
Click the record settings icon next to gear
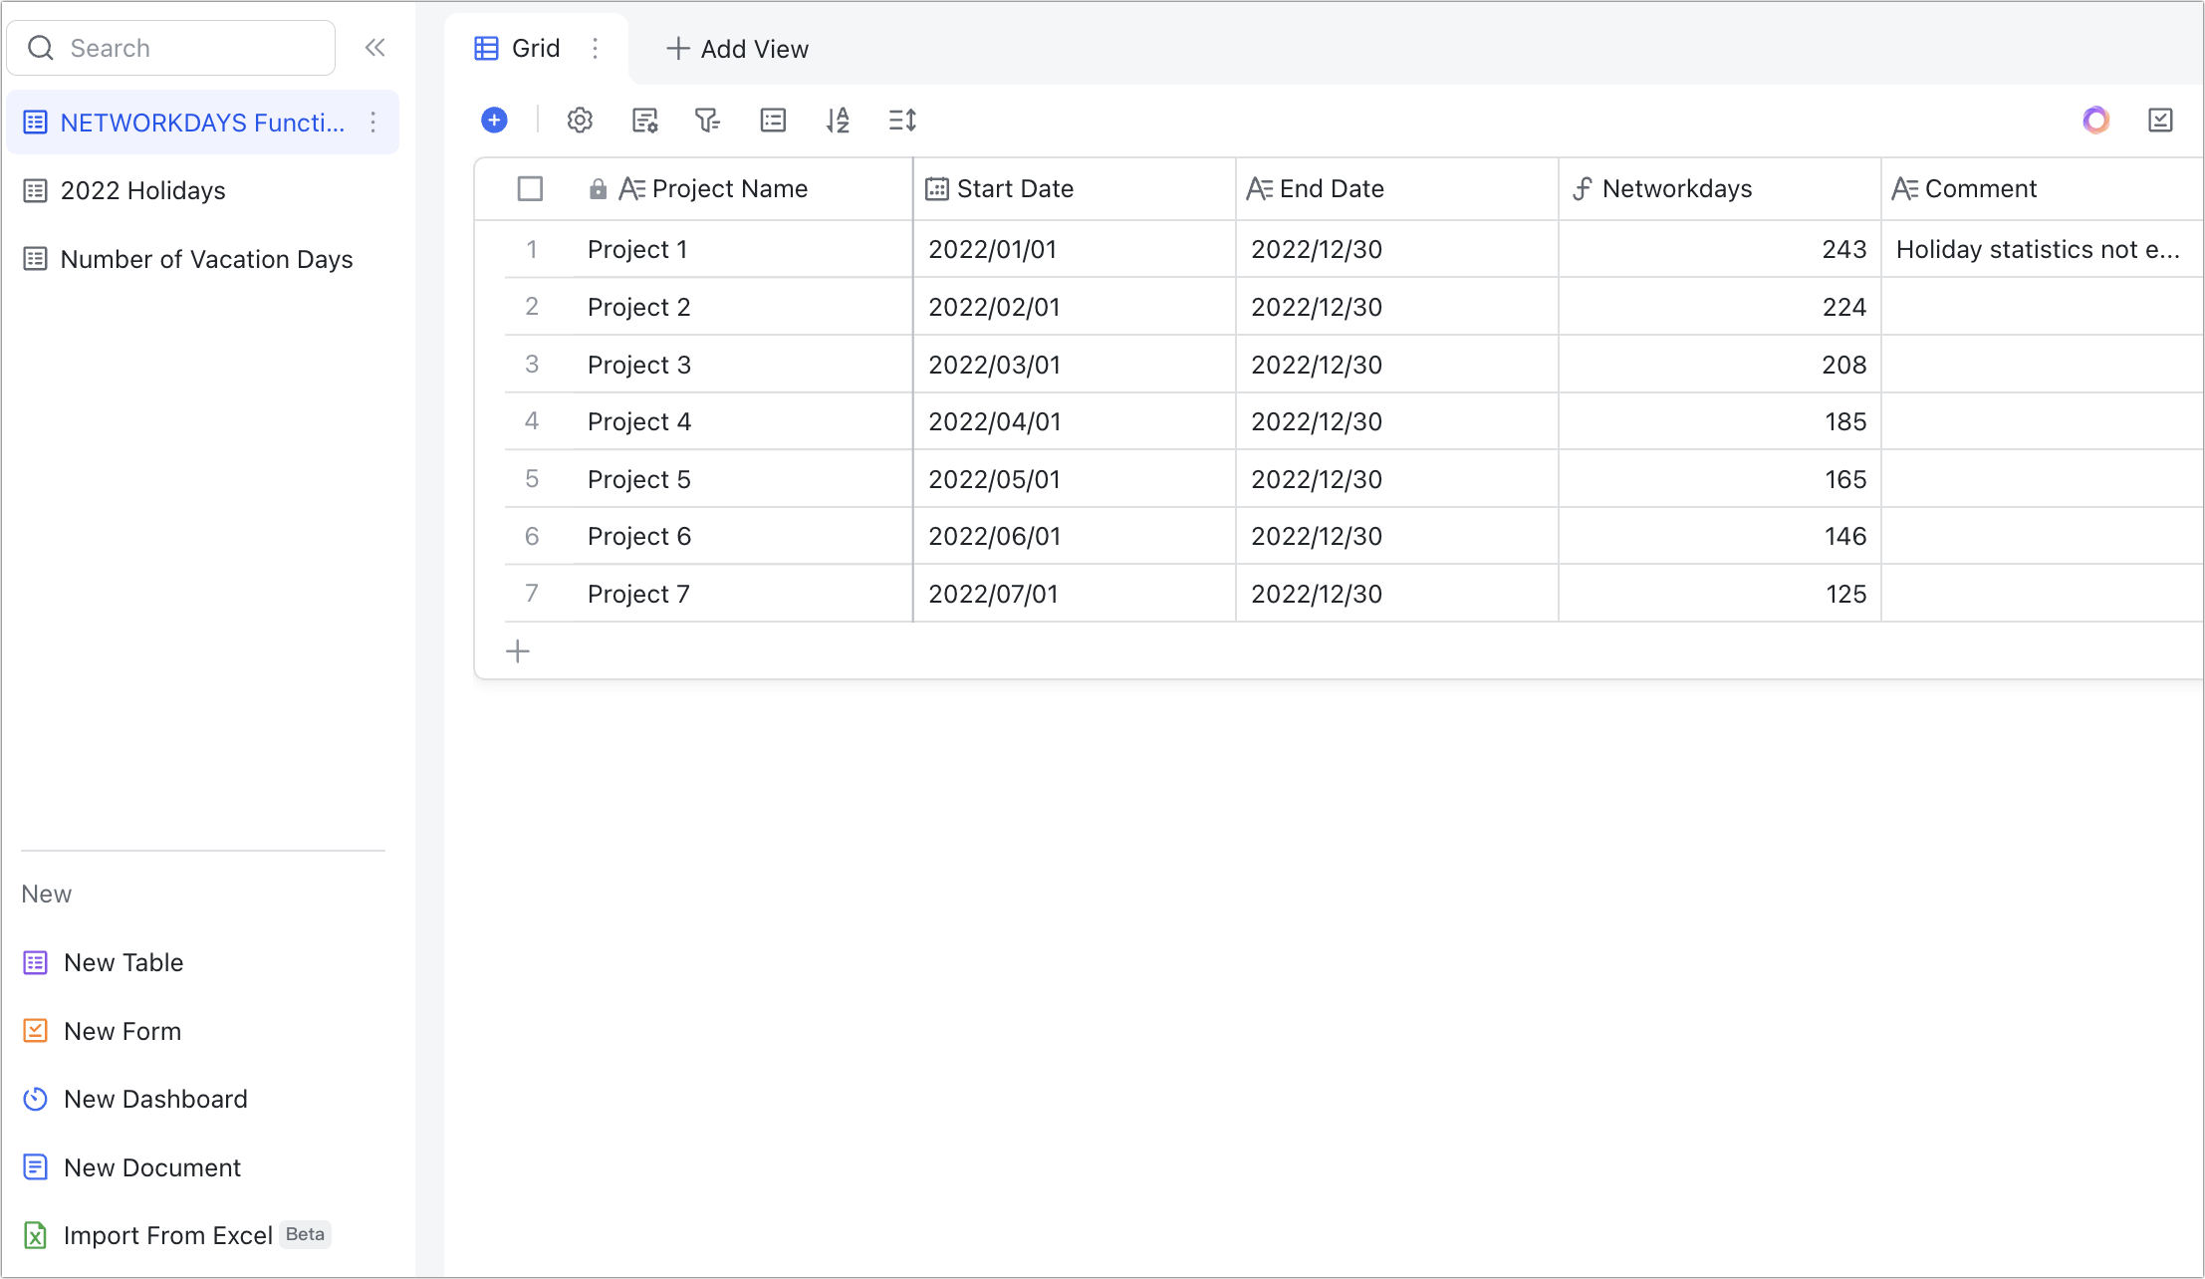tap(645, 120)
